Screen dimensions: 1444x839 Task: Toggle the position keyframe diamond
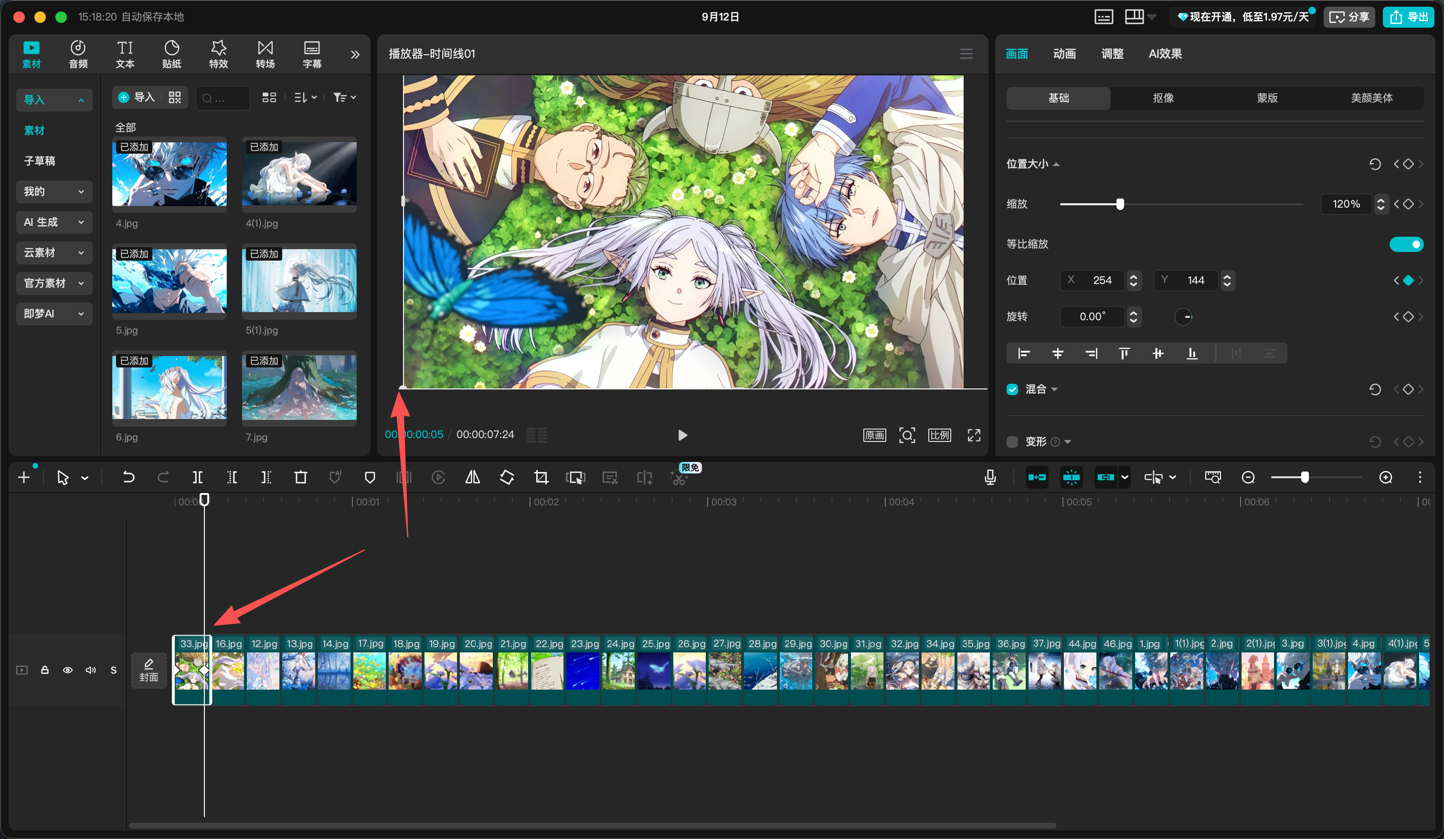[1408, 281]
